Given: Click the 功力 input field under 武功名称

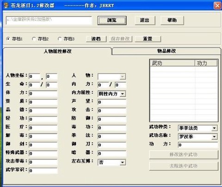Looking at the screenshot, I should pos(198,145).
